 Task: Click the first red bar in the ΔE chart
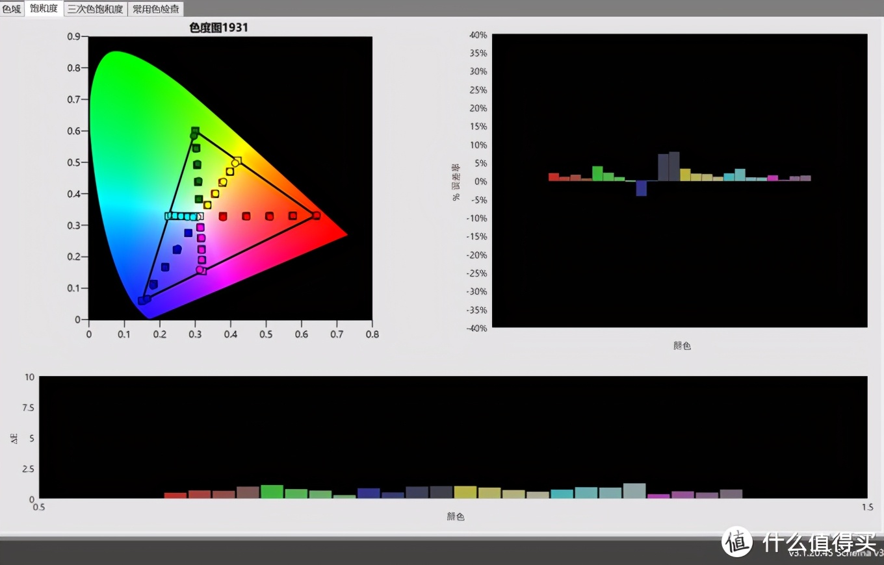(x=175, y=495)
